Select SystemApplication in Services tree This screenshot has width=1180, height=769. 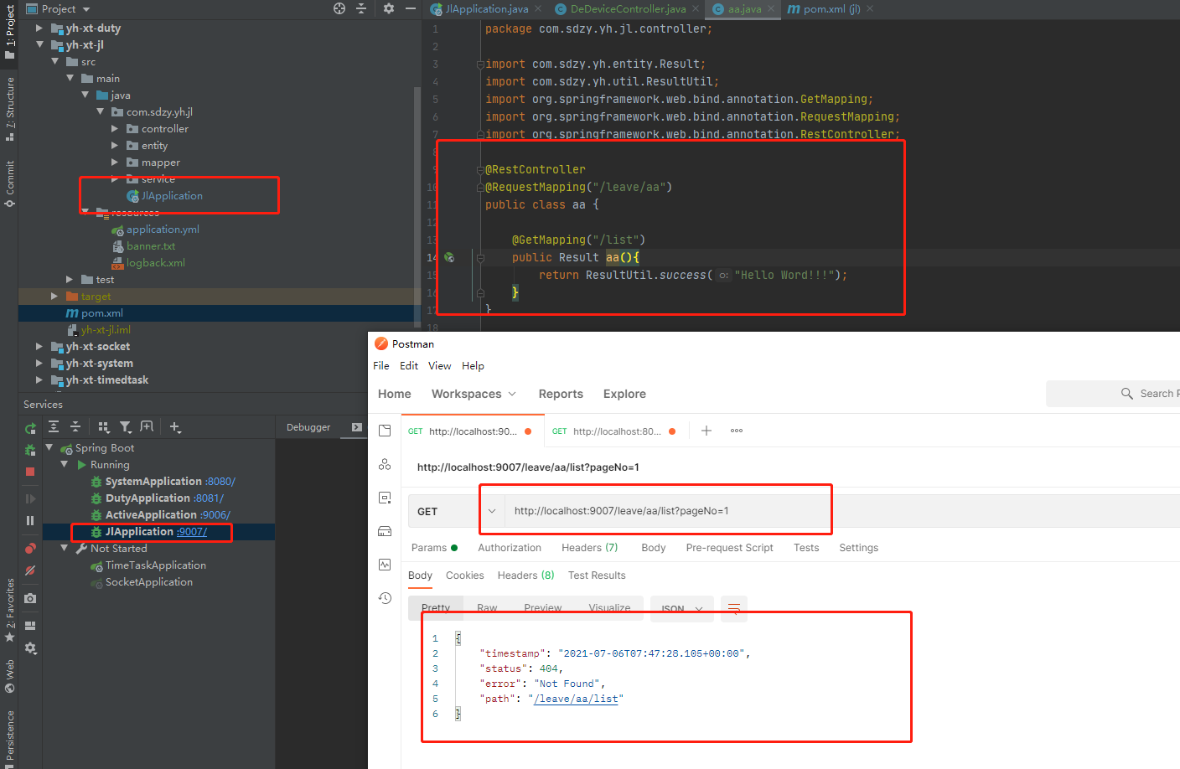[x=163, y=482]
